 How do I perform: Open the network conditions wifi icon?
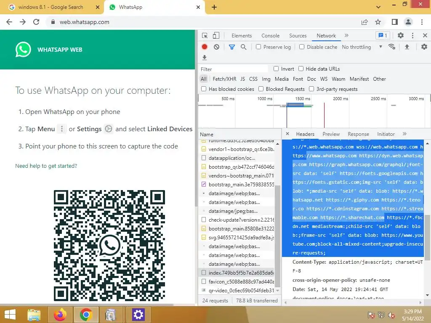(392, 47)
